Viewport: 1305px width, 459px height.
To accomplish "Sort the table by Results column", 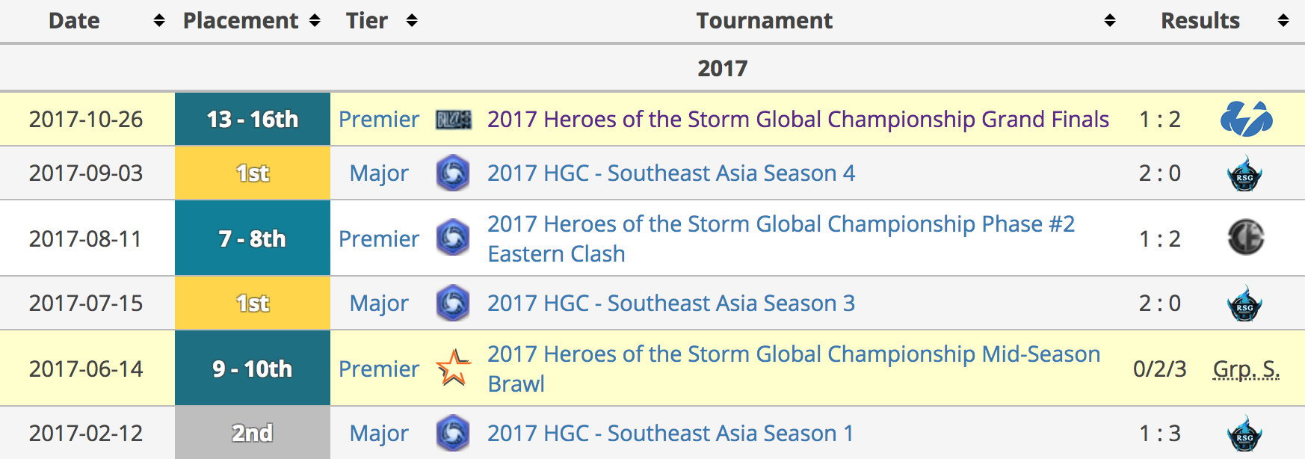I will 1283,21.
